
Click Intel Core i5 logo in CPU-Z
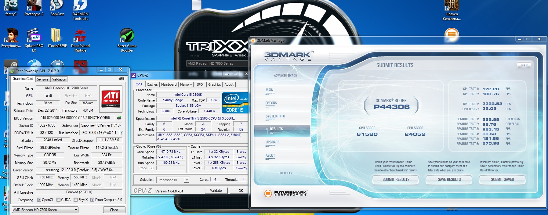coord(235,103)
